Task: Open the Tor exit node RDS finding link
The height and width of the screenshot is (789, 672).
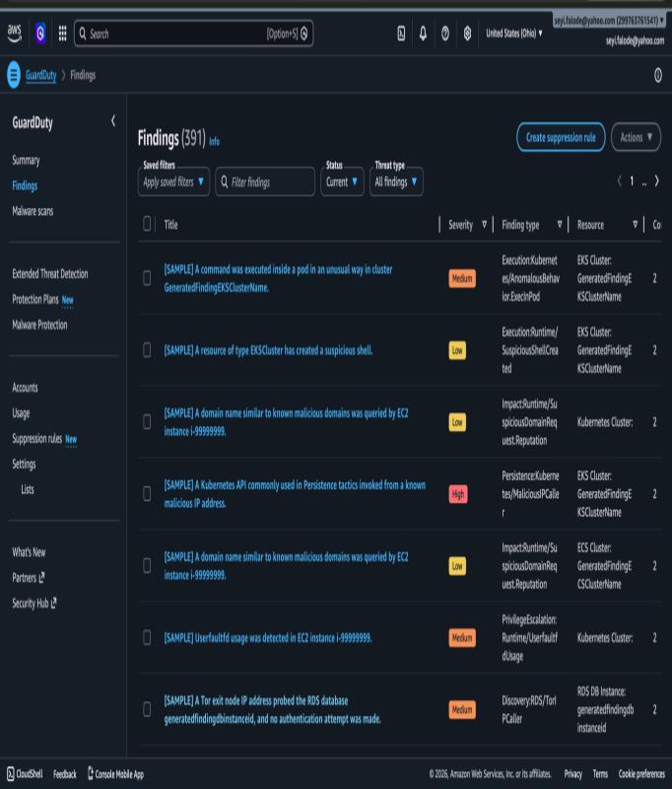Action: [272, 709]
